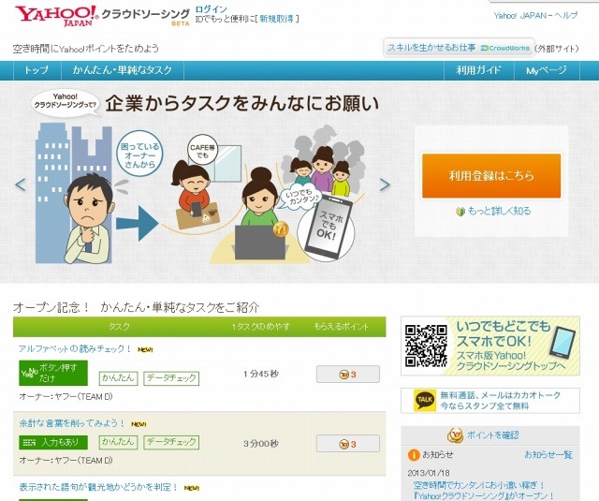Click the CrowdWorks logo

coord(505,48)
